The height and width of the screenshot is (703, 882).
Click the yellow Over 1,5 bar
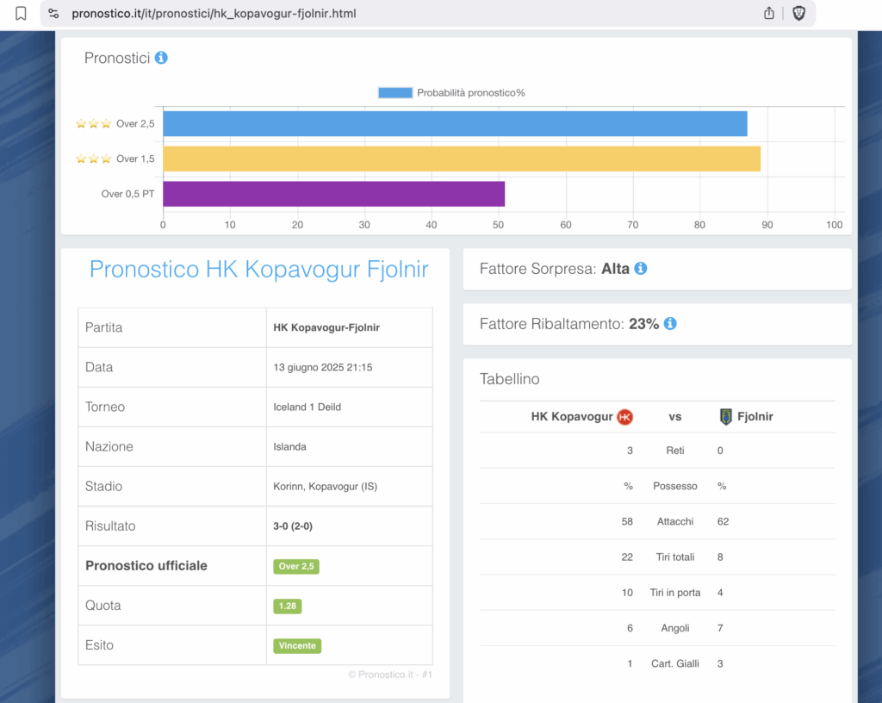coord(462,159)
